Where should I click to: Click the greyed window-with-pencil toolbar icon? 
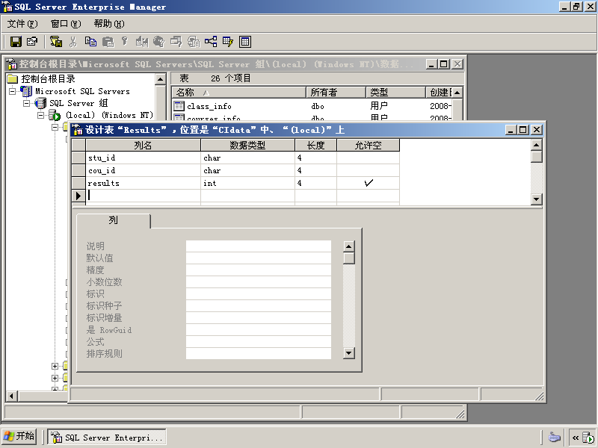click(x=176, y=42)
